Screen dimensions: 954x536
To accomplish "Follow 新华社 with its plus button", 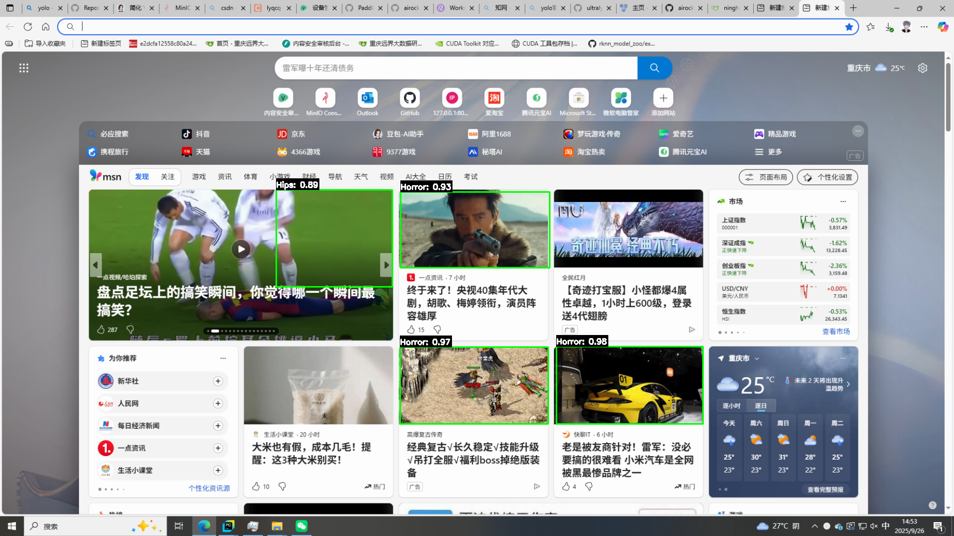I will click(x=218, y=381).
